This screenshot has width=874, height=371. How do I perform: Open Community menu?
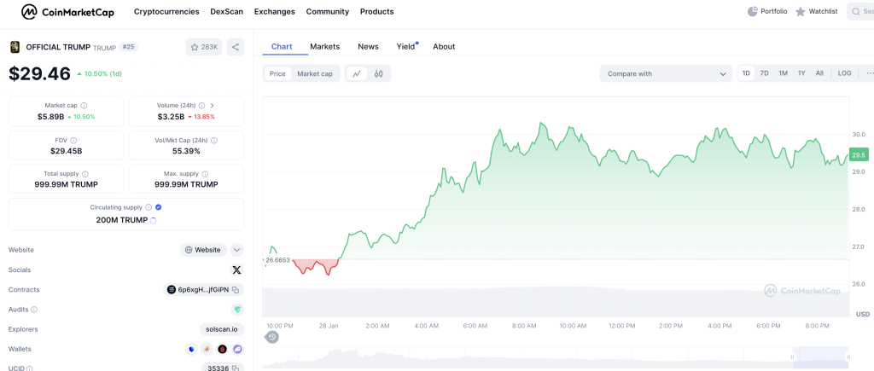328,12
